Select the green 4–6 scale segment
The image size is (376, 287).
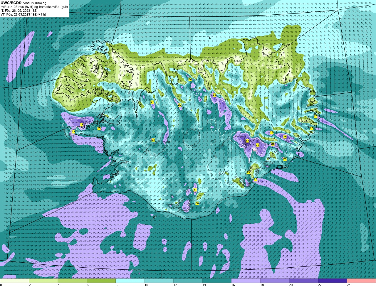pyautogui.click(x=73, y=281)
